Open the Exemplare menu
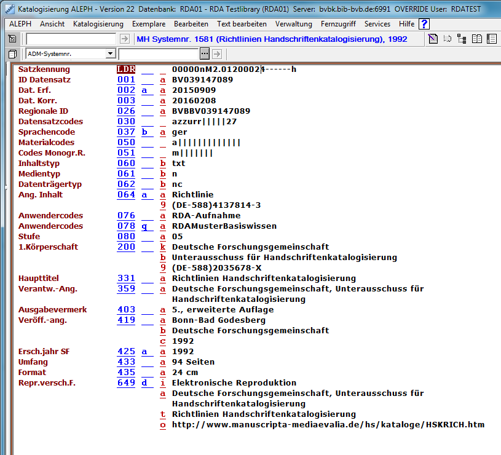501x455 pixels. click(x=148, y=24)
